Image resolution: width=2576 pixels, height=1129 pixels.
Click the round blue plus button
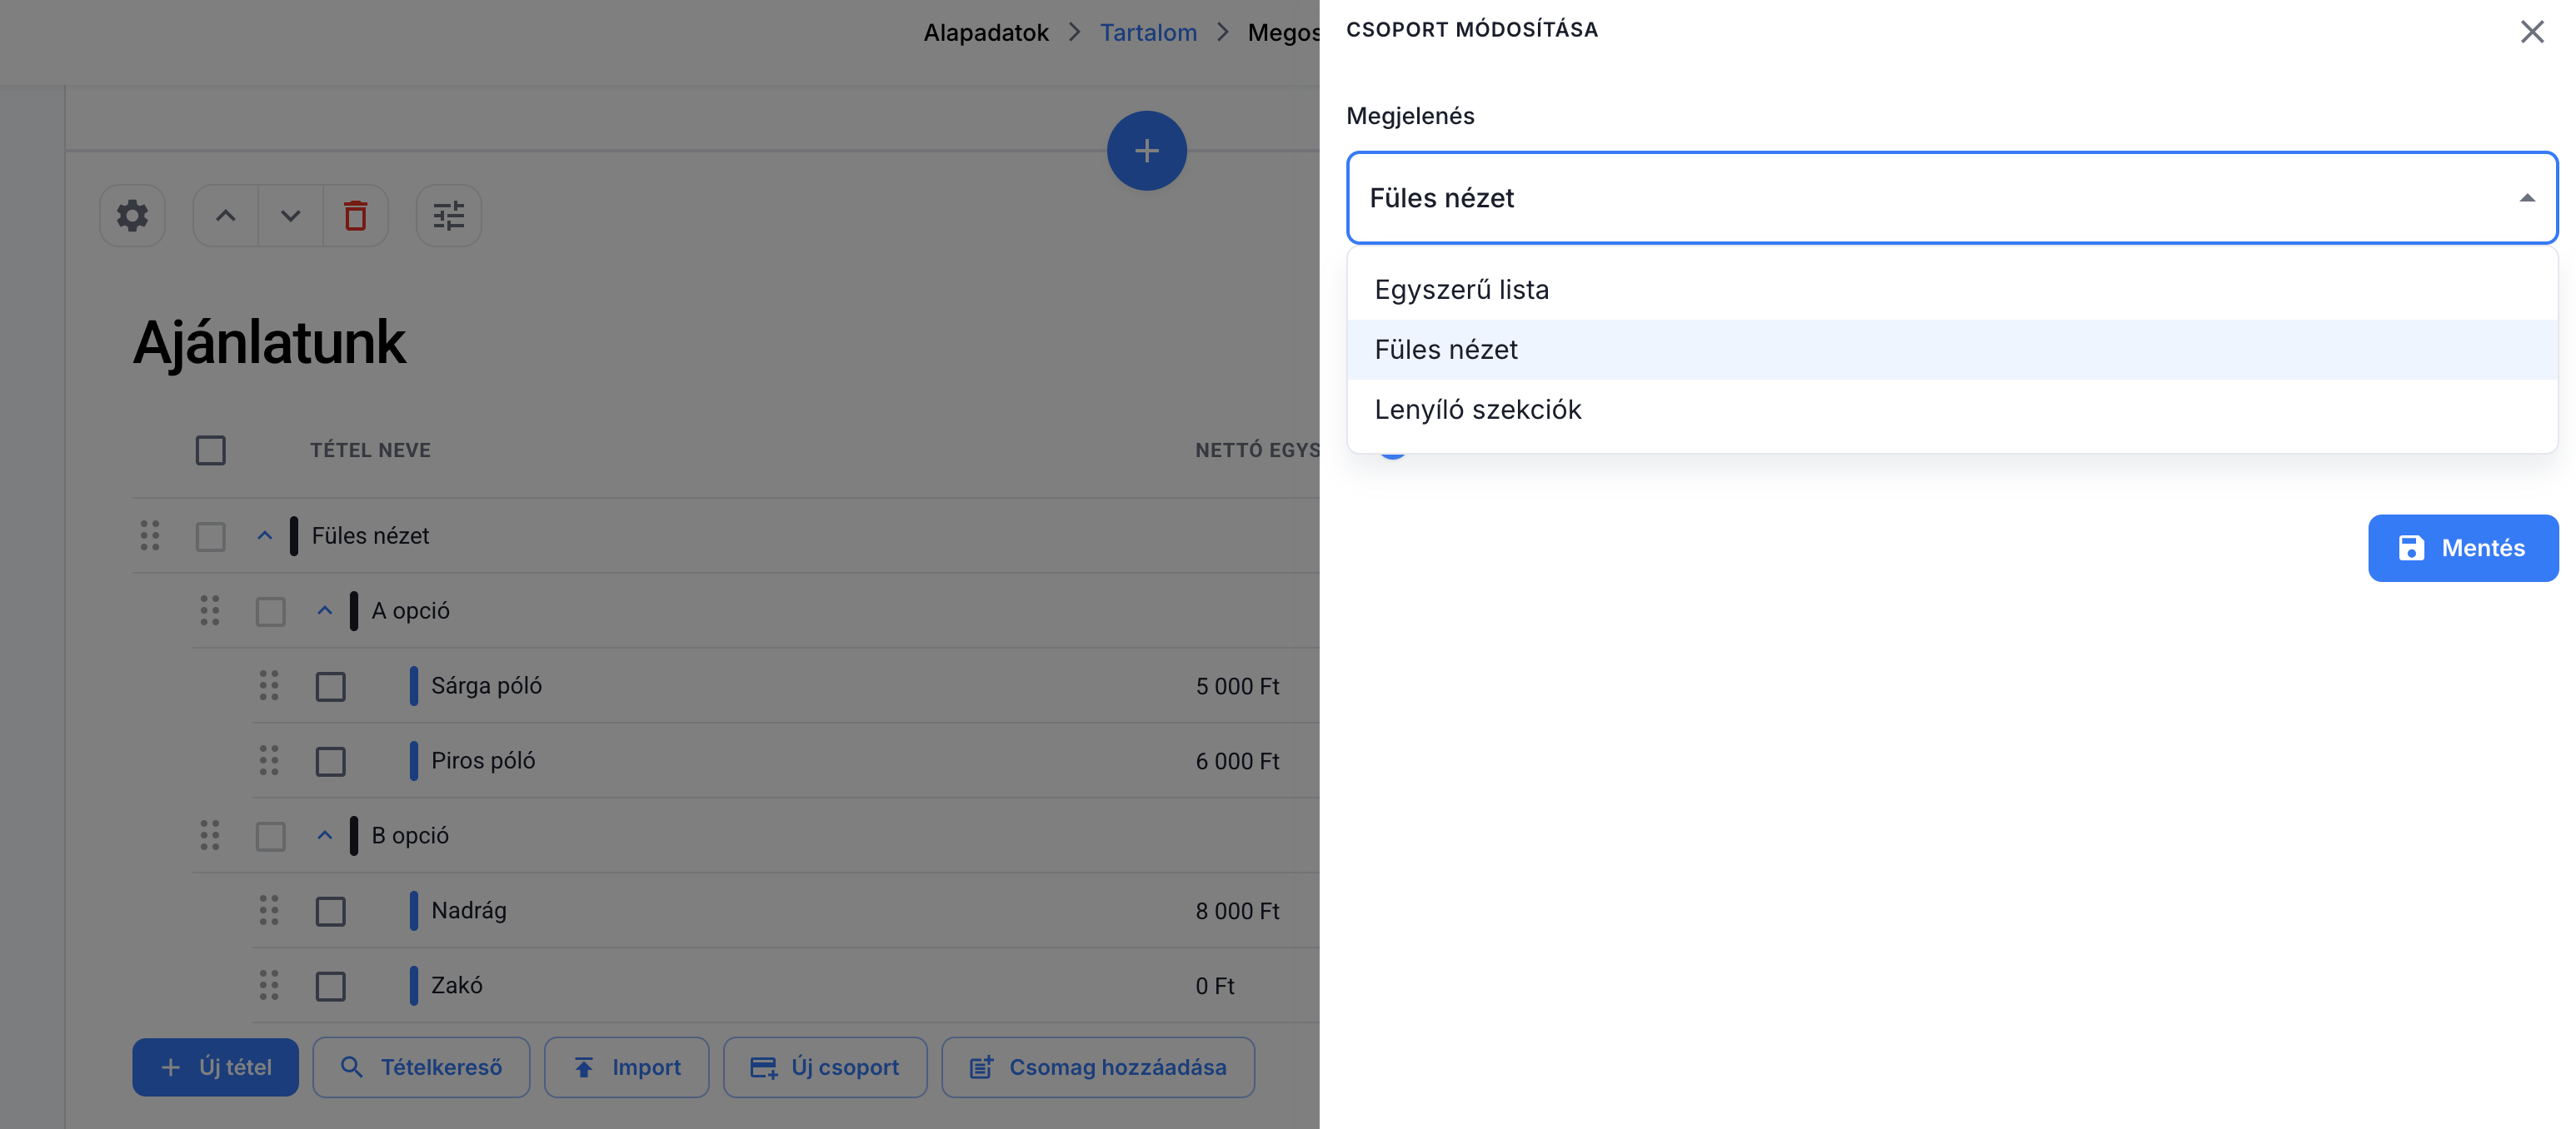(x=1146, y=151)
